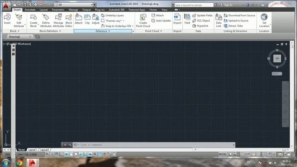Click the new drawing tab button
This screenshot has height=167, width=297.
click(38, 37)
